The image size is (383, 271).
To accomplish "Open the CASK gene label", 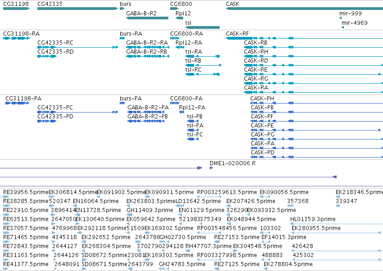I will click(x=233, y=4).
